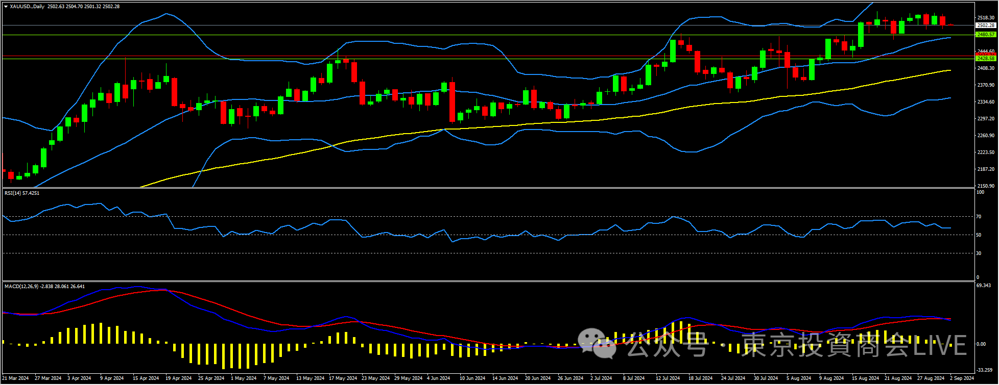Click the OHLC values 2502.63 2504.70 2501.32 2502.28
Image resolution: width=999 pixels, height=385 pixels.
point(83,7)
